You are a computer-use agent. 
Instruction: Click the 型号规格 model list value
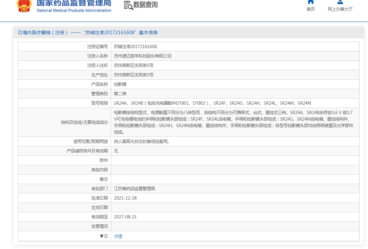[212, 103]
